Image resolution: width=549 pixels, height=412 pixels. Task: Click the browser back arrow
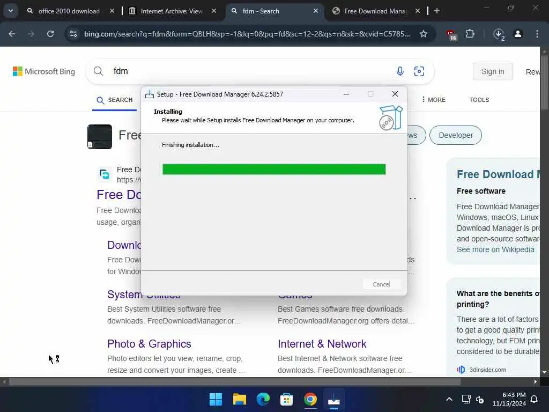(12, 34)
